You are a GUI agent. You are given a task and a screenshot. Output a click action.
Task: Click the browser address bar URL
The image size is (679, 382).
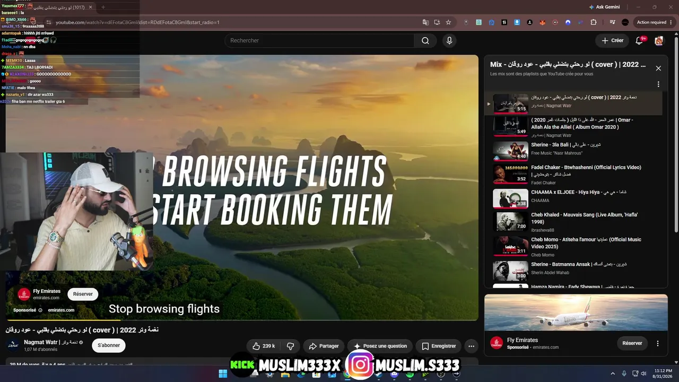pyautogui.click(x=137, y=22)
